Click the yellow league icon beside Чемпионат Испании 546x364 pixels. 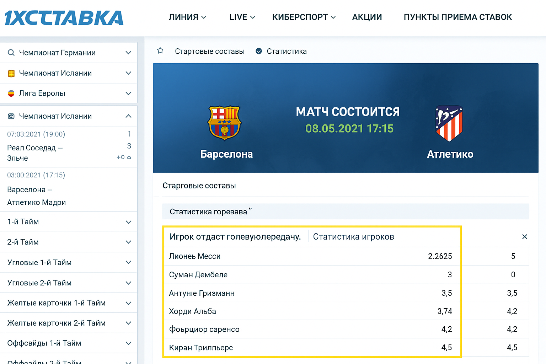point(11,73)
